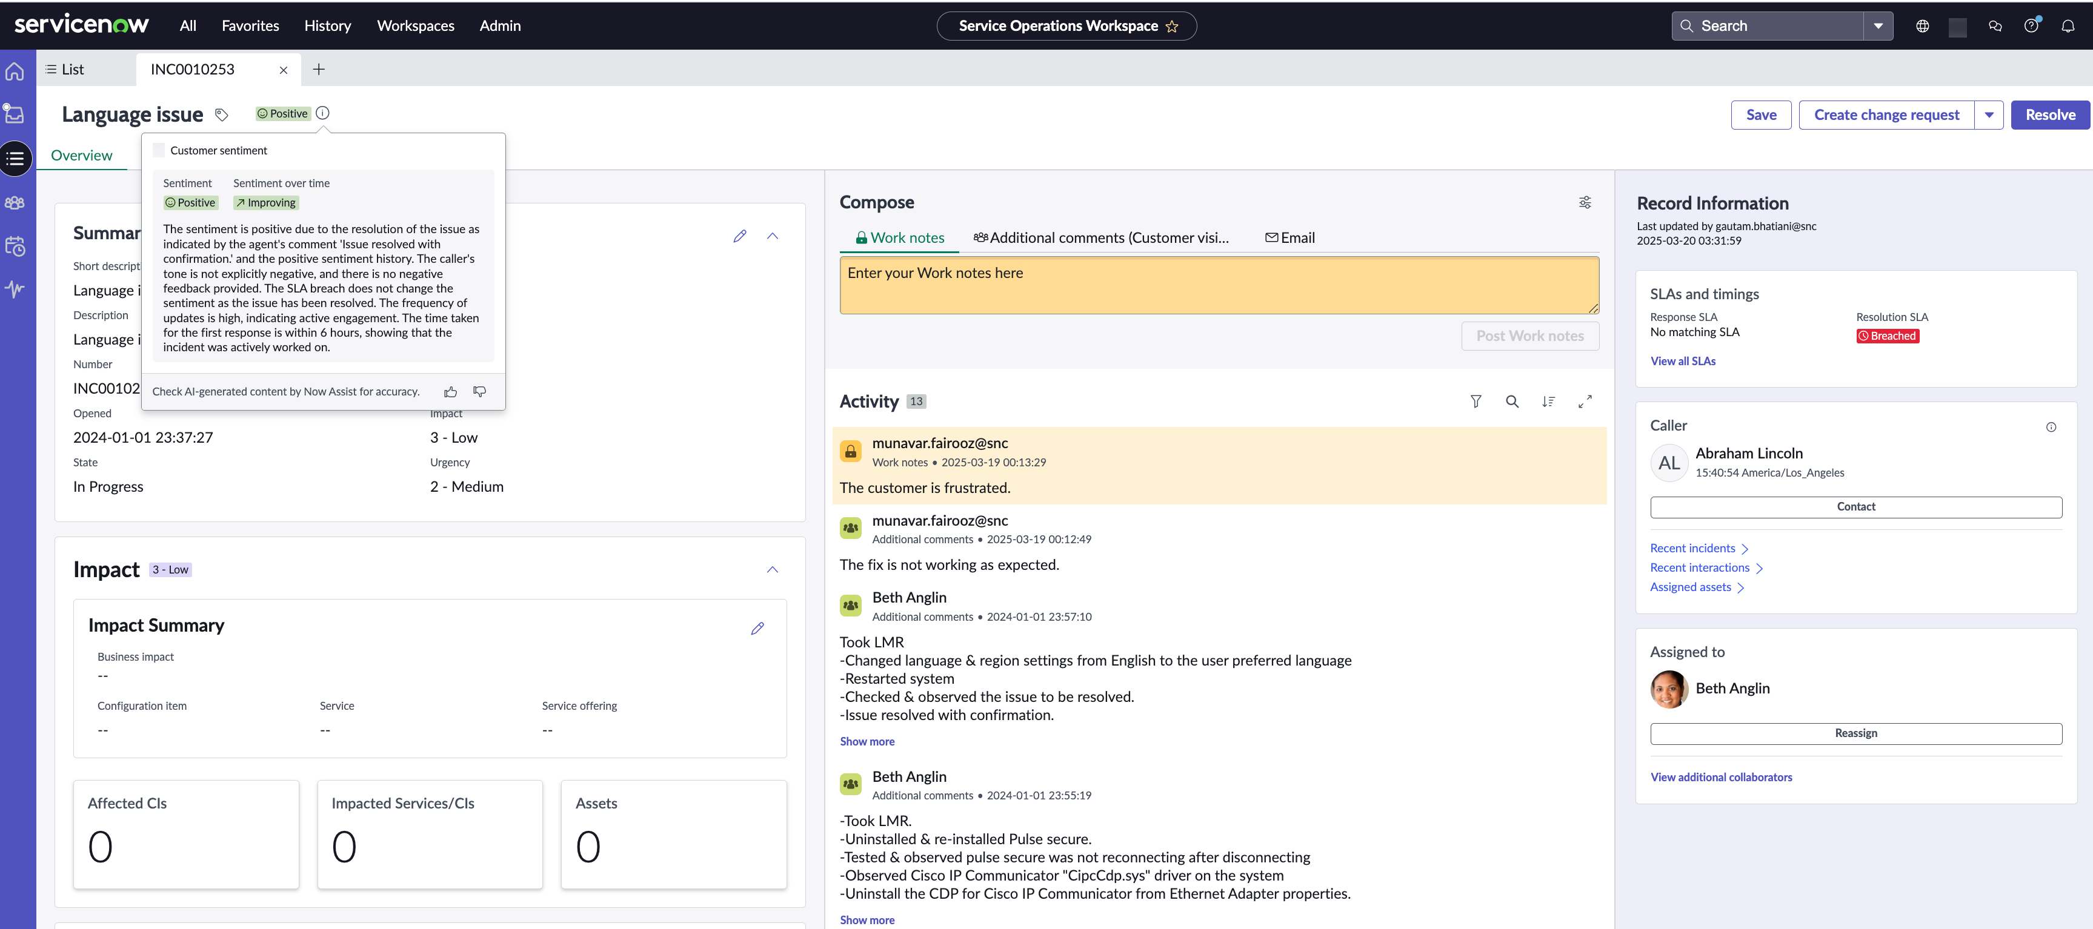Click the Assets card

[x=674, y=835]
